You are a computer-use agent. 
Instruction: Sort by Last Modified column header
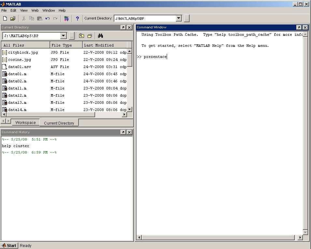[105, 45]
